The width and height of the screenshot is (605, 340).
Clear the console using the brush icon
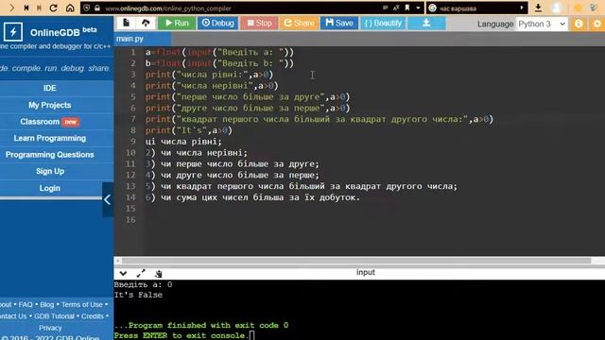pos(158,273)
